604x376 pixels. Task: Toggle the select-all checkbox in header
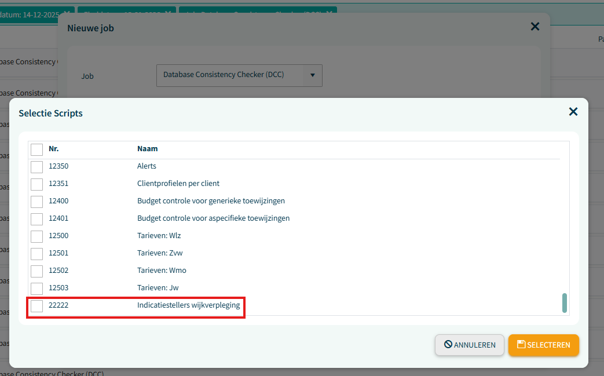click(x=37, y=149)
